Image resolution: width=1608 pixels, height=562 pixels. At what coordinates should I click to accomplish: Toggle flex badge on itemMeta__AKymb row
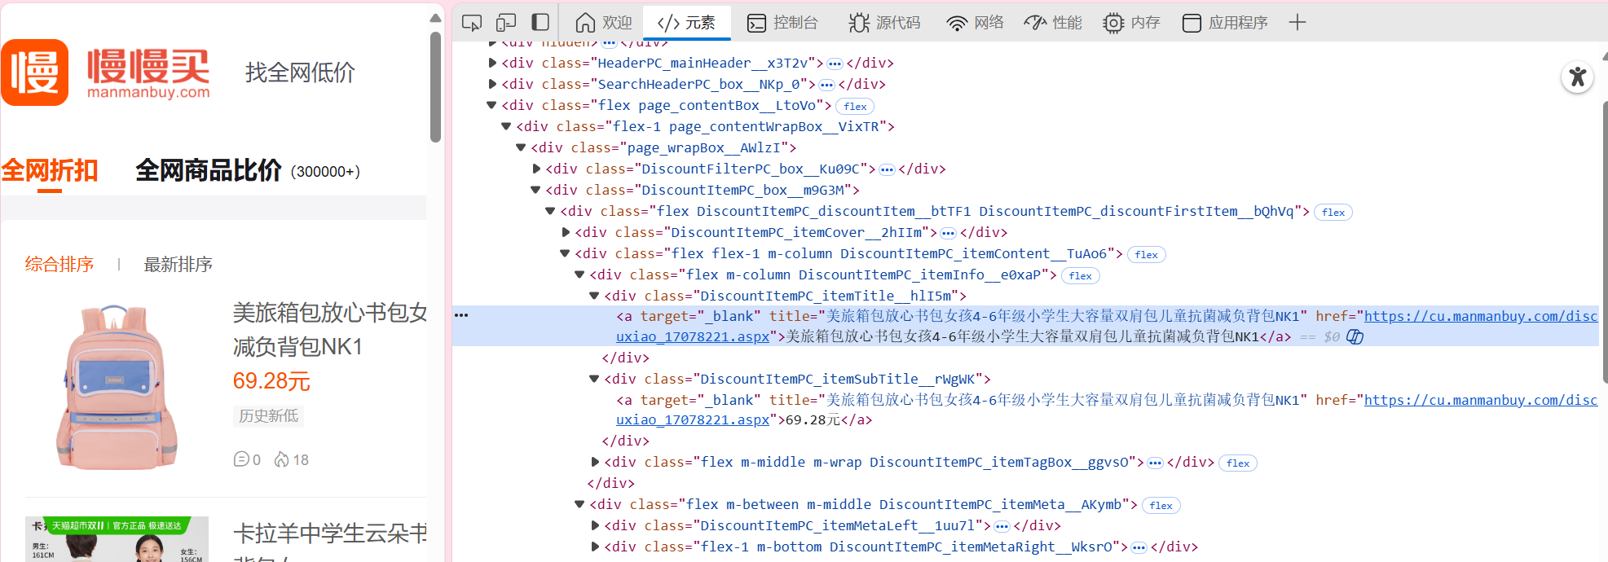point(1161,506)
